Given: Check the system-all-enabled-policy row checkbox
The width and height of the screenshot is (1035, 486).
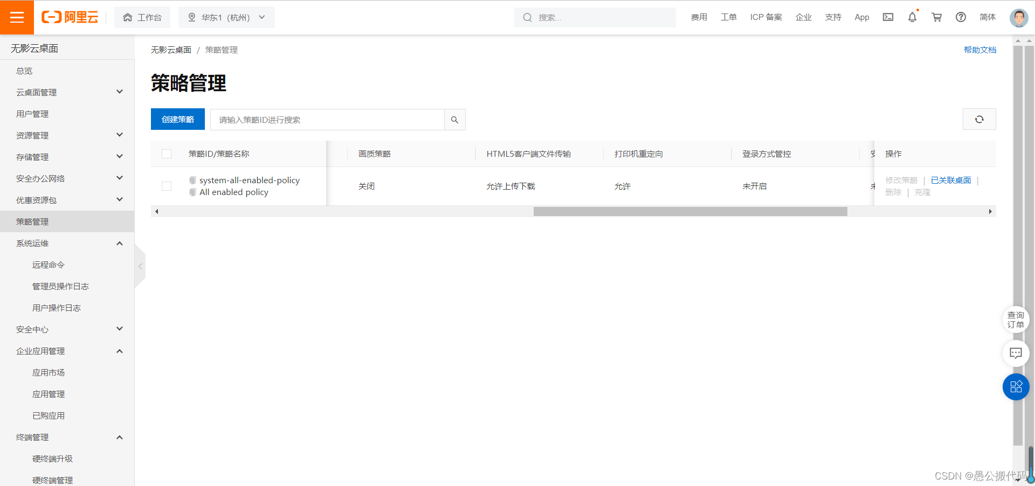Looking at the screenshot, I should pyautogui.click(x=167, y=186).
